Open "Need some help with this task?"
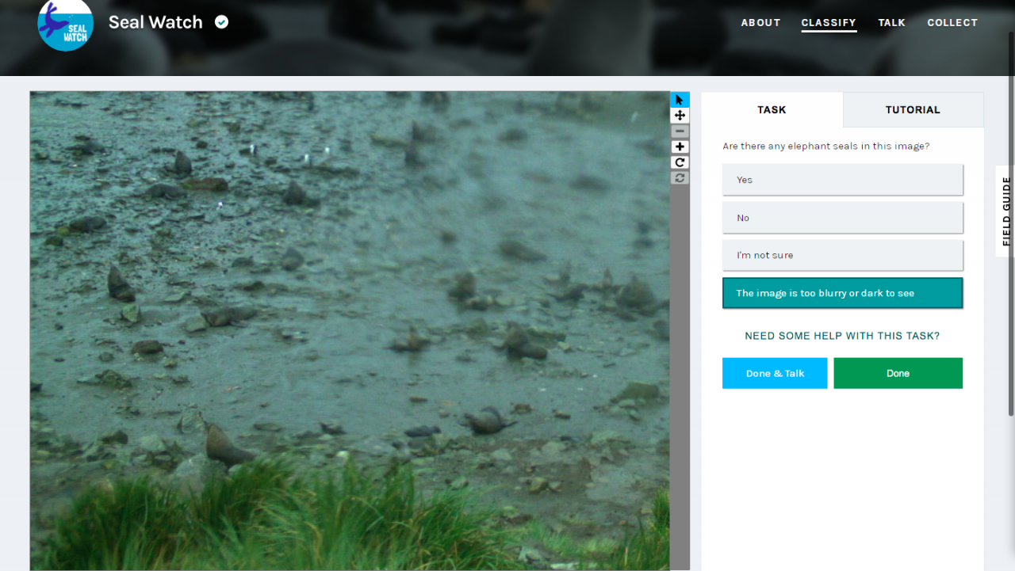The image size is (1015, 571). click(x=842, y=336)
